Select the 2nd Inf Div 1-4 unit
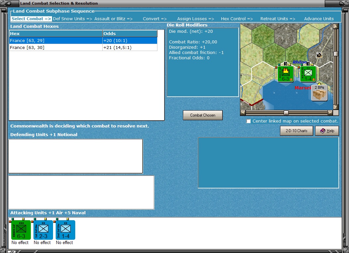 [65, 230]
